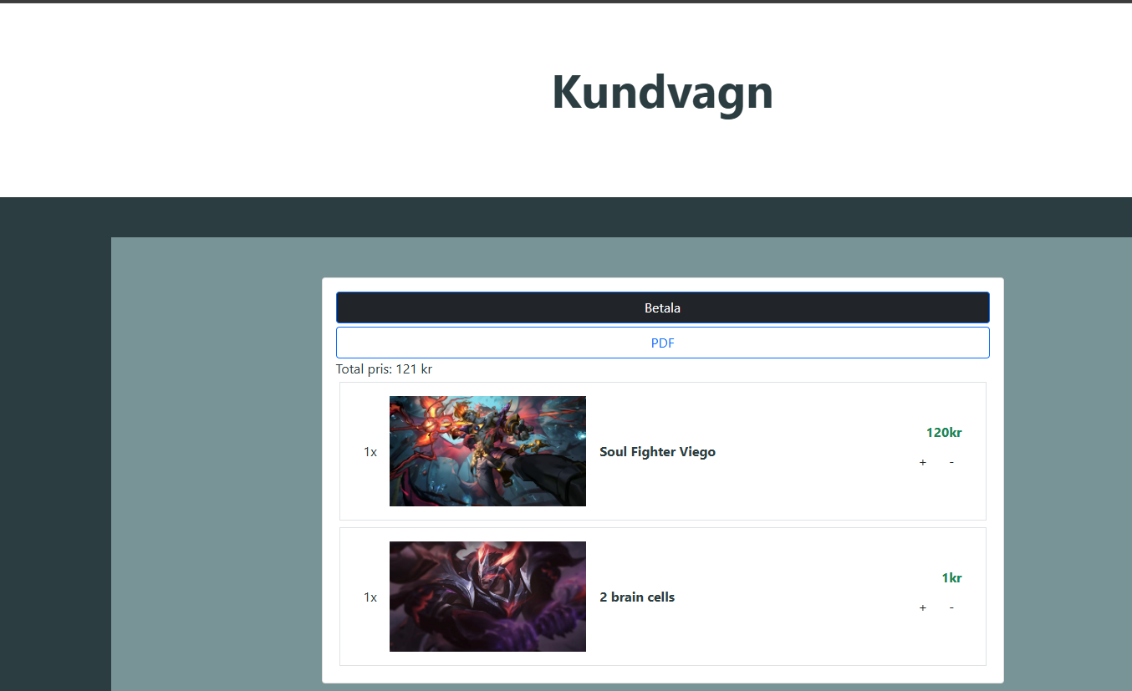This screenshot has width=1132, height=691.
Task: Add one more 2 brain cells
Action: coord(923,608)
